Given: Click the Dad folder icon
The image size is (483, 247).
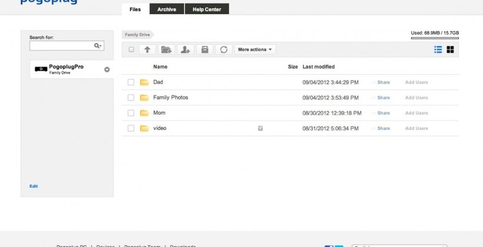Looking at the screenshot, I should point(144,82).
